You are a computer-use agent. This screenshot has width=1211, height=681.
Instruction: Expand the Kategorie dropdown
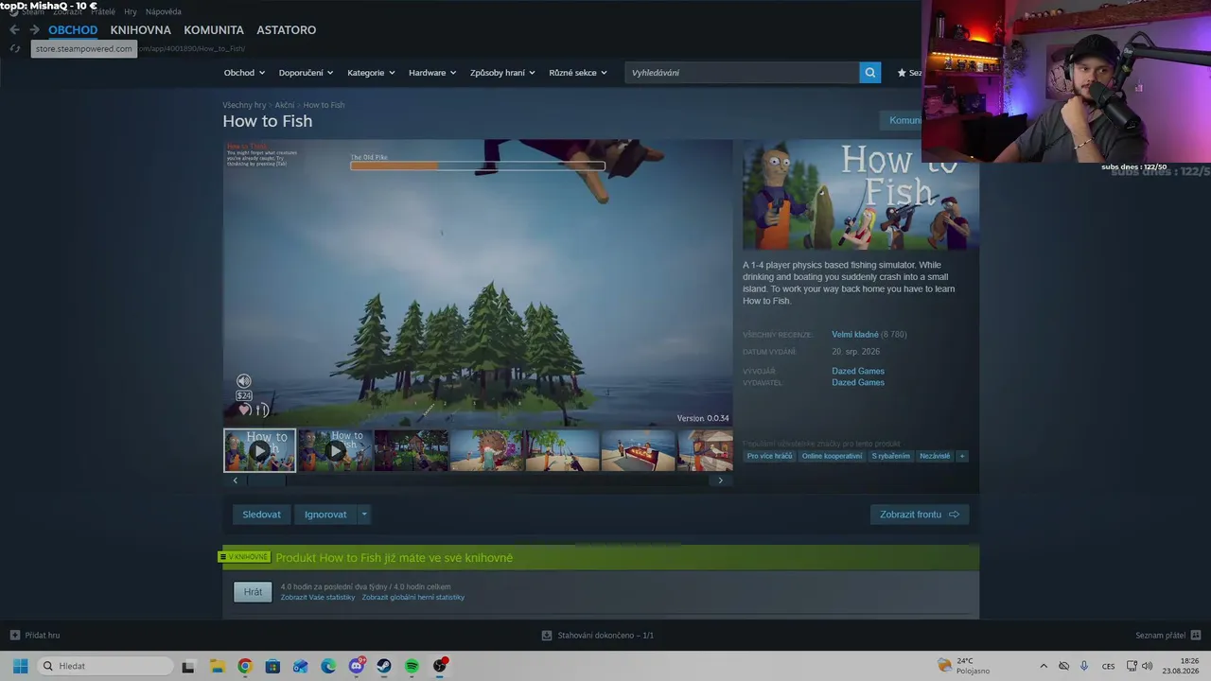[371, 73]
